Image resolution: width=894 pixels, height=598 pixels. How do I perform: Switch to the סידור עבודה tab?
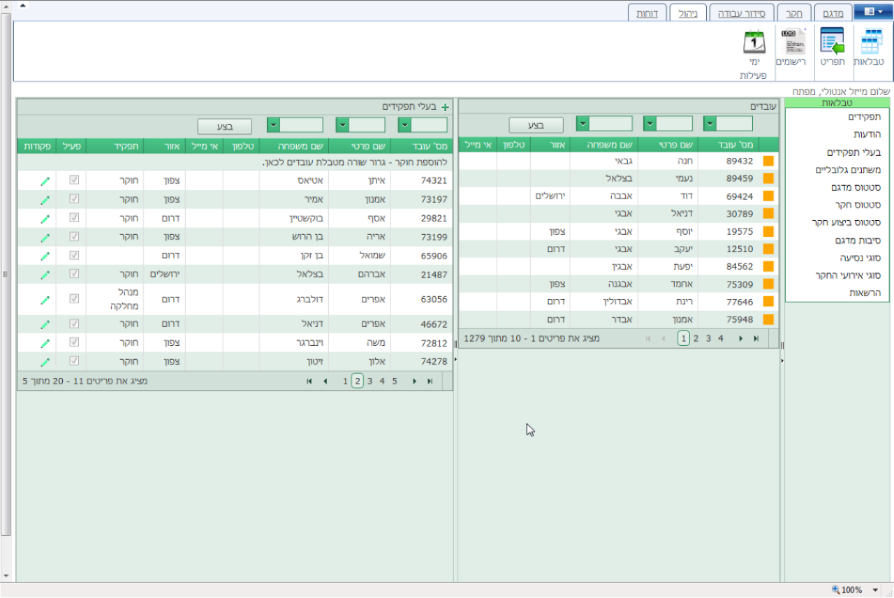[x=742, y=13]
